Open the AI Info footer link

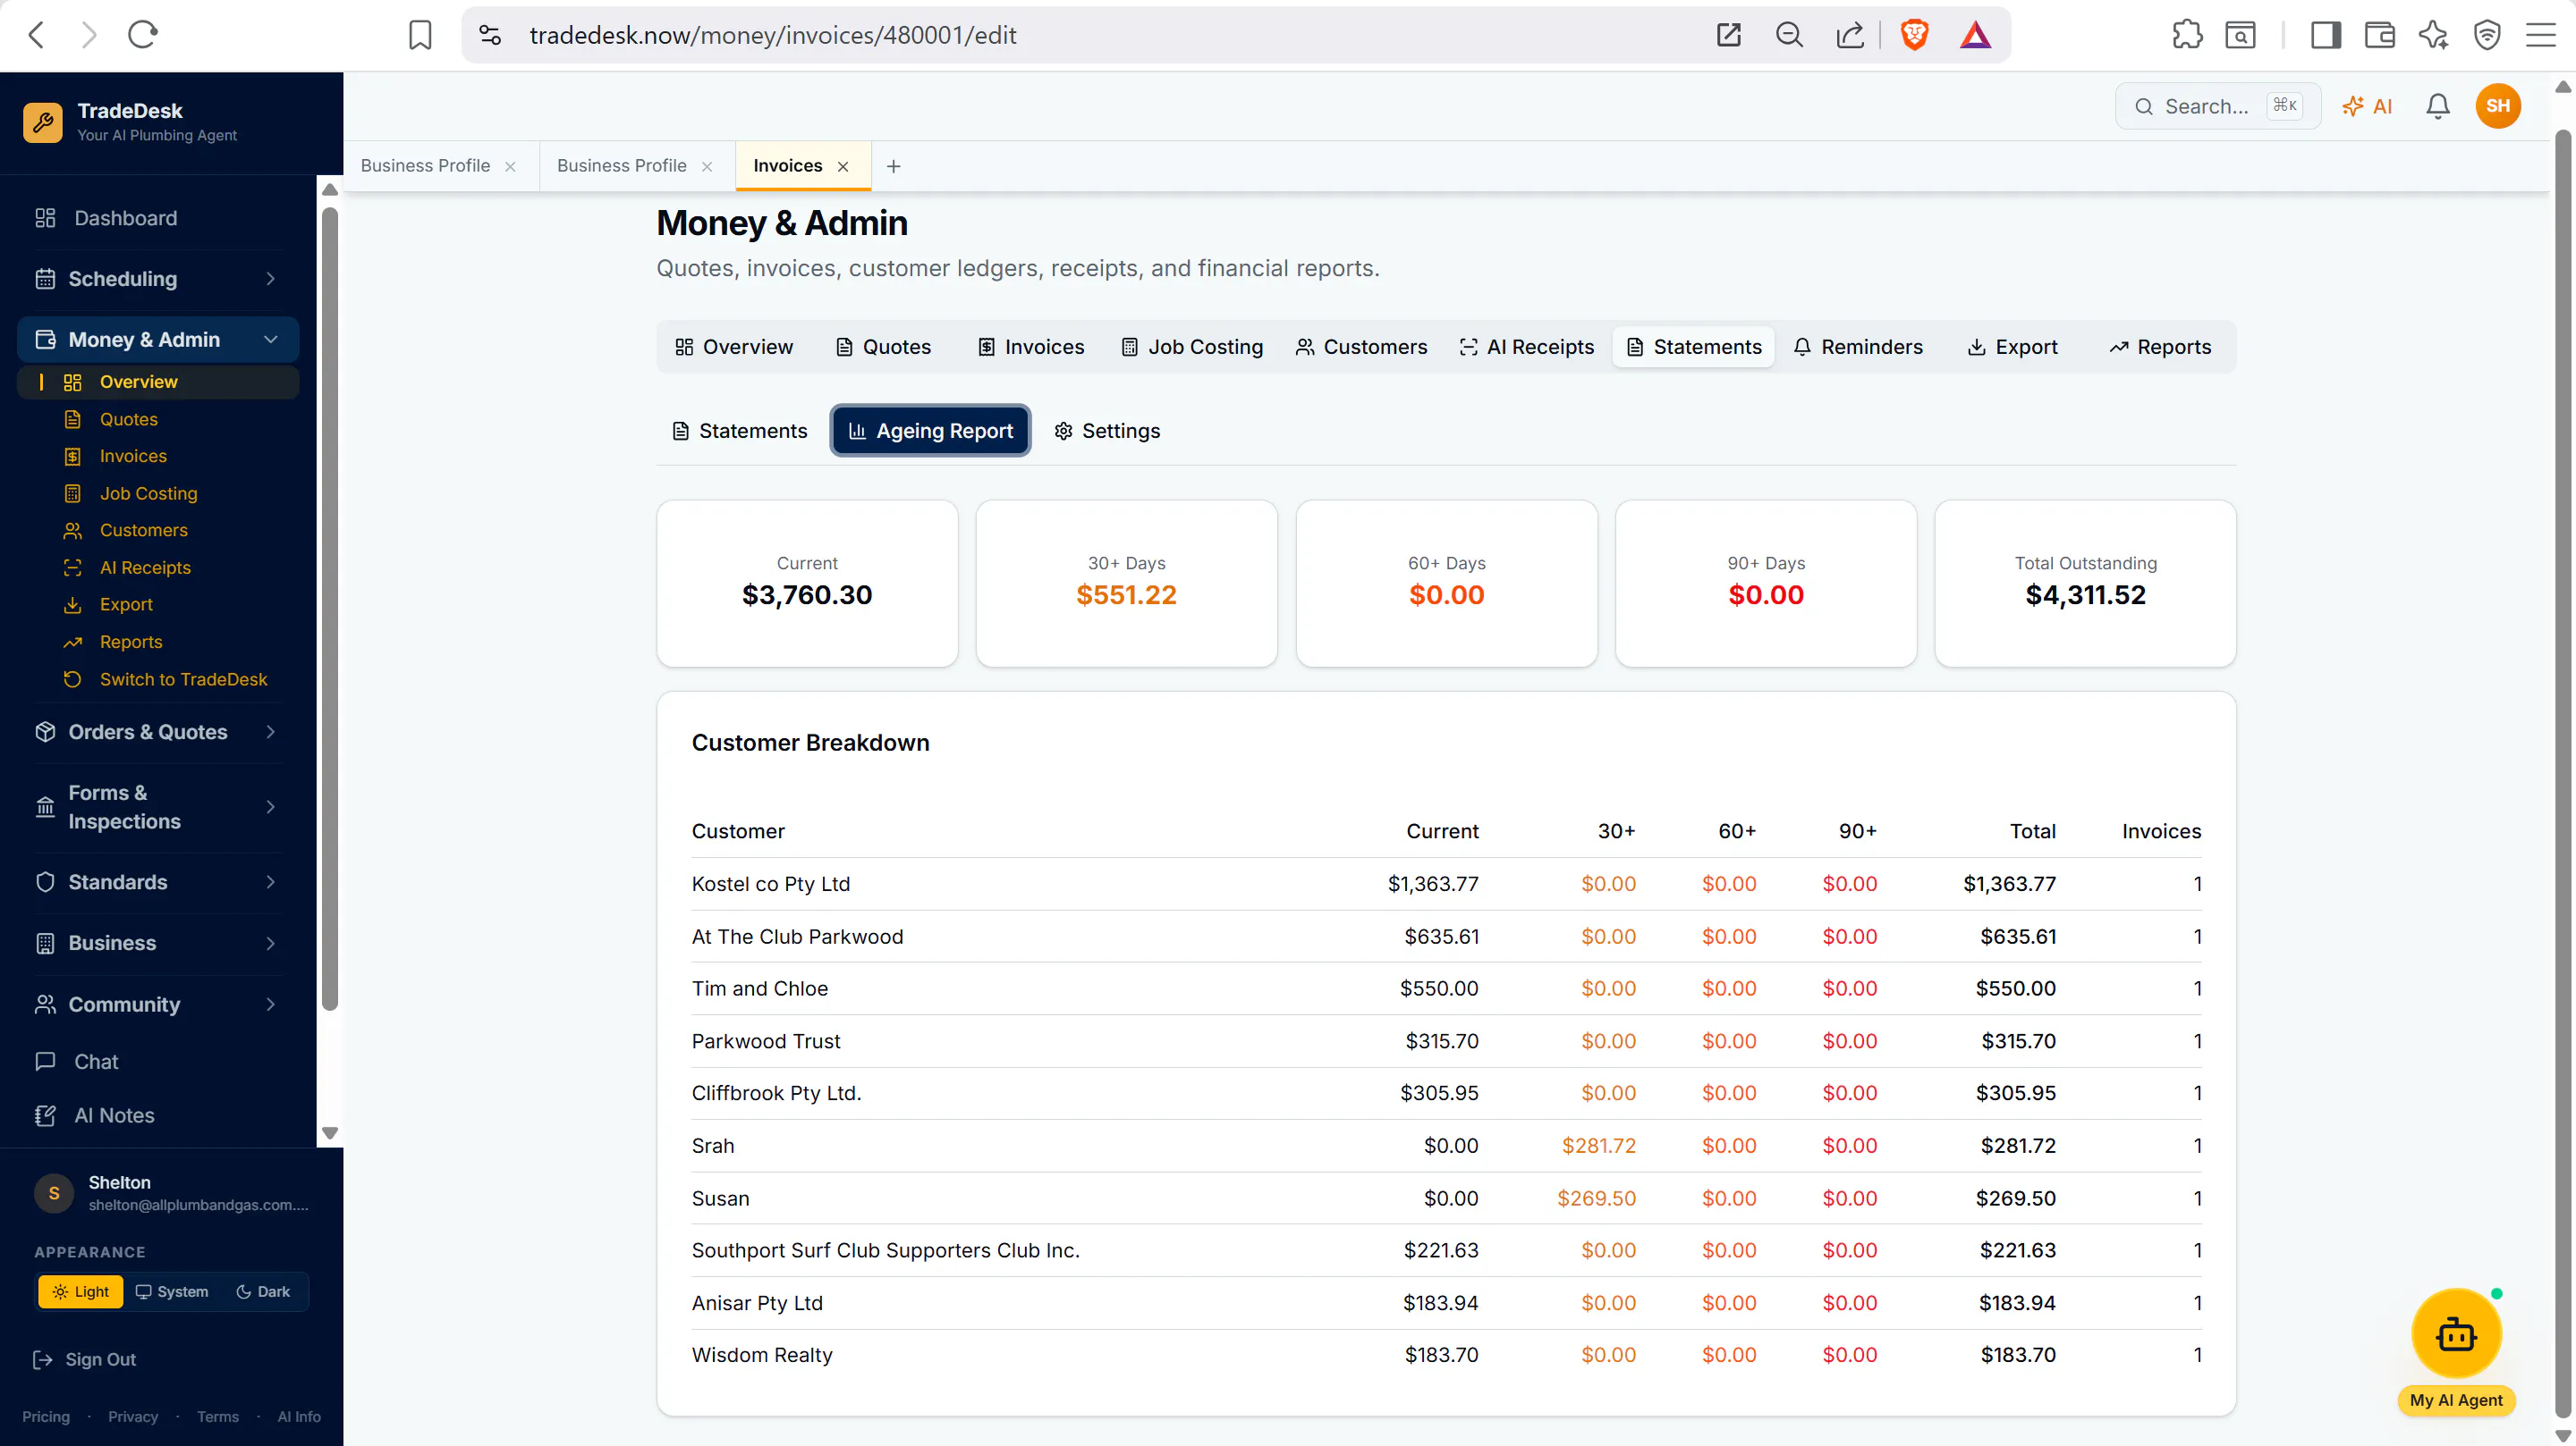click(x=299, y=1416)
